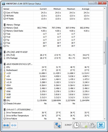Open remote network sensors button
This screenshot has height=132, width=108.
click(x=58, y=125)
